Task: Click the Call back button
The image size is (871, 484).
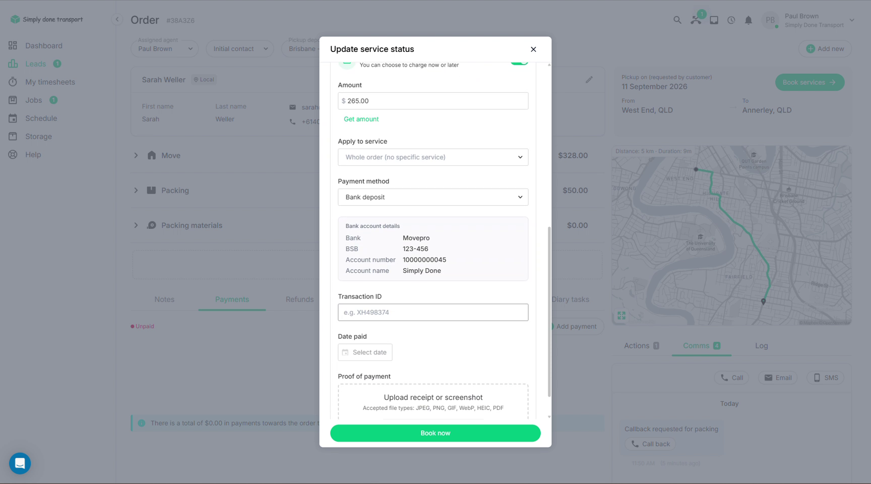Action: pos(650,444)
